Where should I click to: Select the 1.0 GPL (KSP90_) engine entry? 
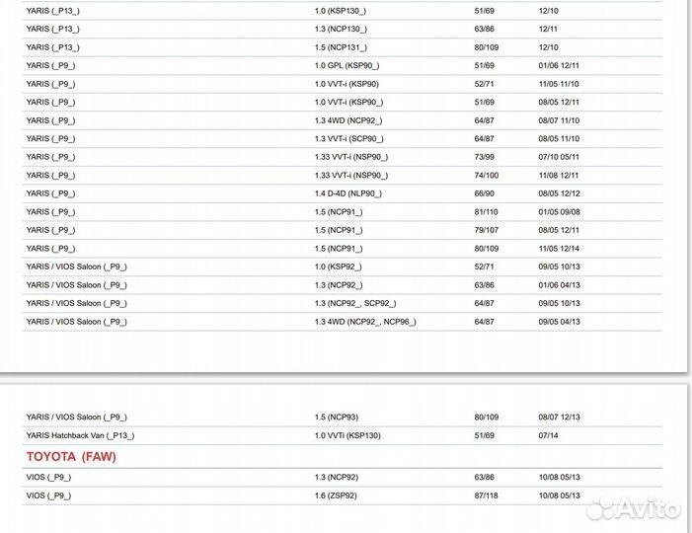(x=347, y=65)
